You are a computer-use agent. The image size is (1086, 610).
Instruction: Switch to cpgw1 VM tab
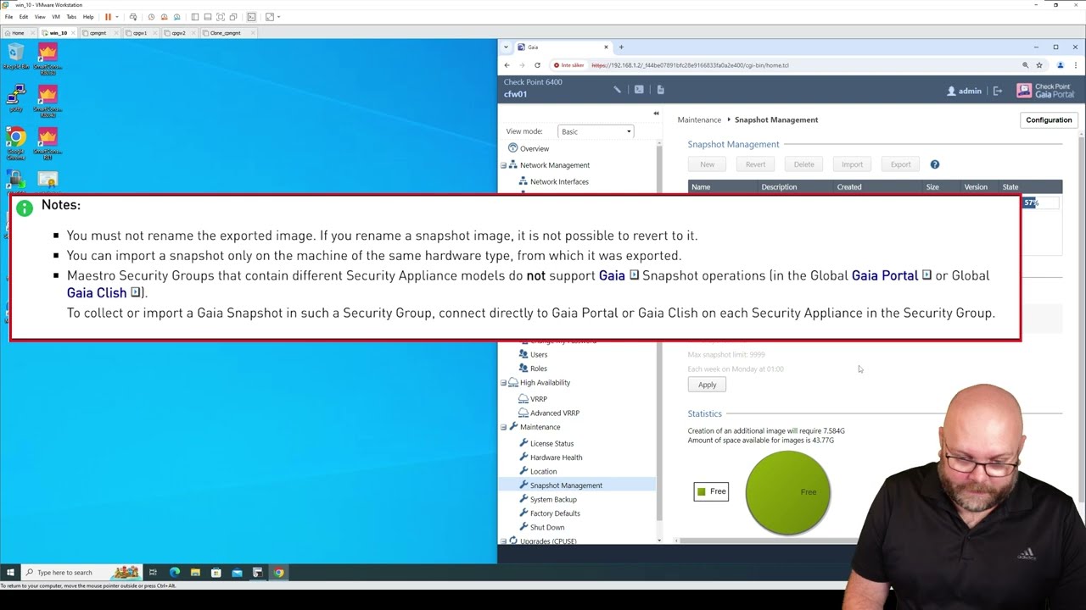click(x=139, y=33)
